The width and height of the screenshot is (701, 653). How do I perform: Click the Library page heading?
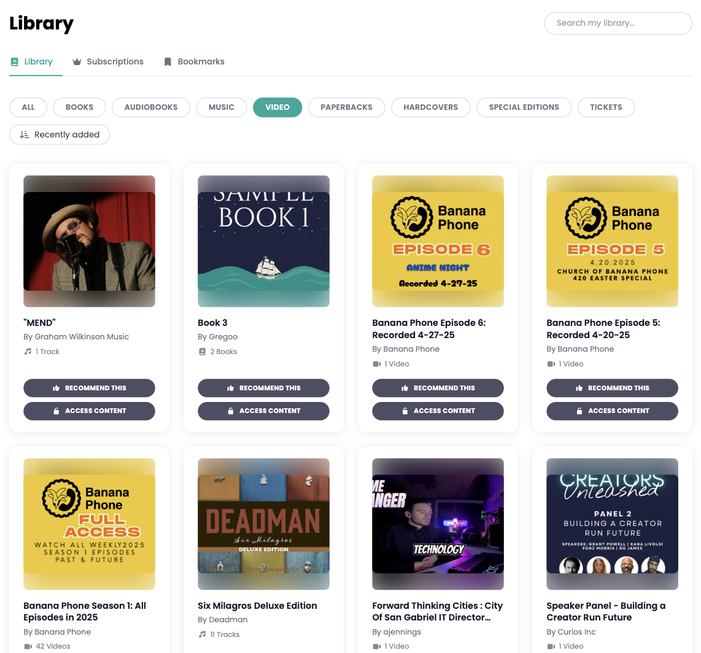point(42,23)
